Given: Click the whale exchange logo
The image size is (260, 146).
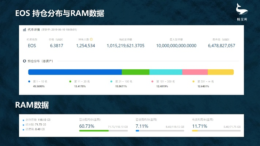Looking at the screenshot, I should coord(242,12).
